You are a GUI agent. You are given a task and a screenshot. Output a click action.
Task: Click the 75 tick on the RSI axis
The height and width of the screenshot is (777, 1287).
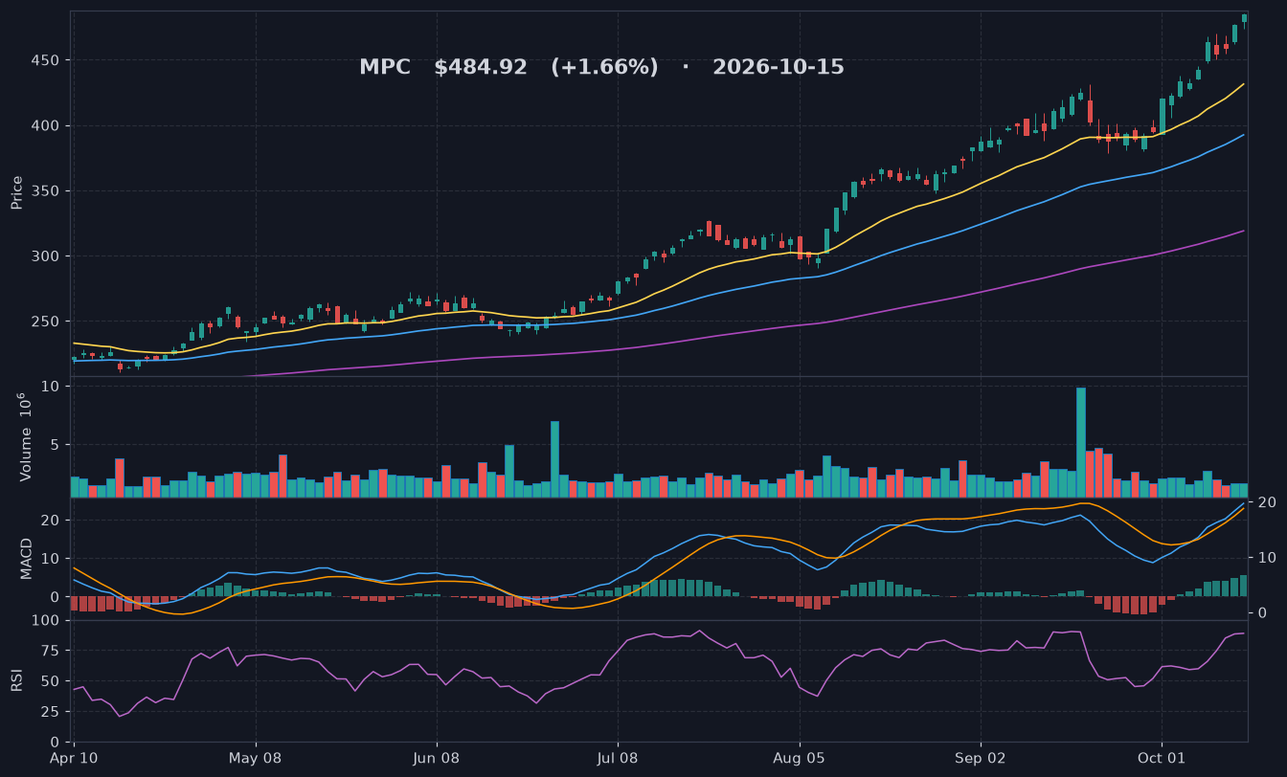pos(52,651)
